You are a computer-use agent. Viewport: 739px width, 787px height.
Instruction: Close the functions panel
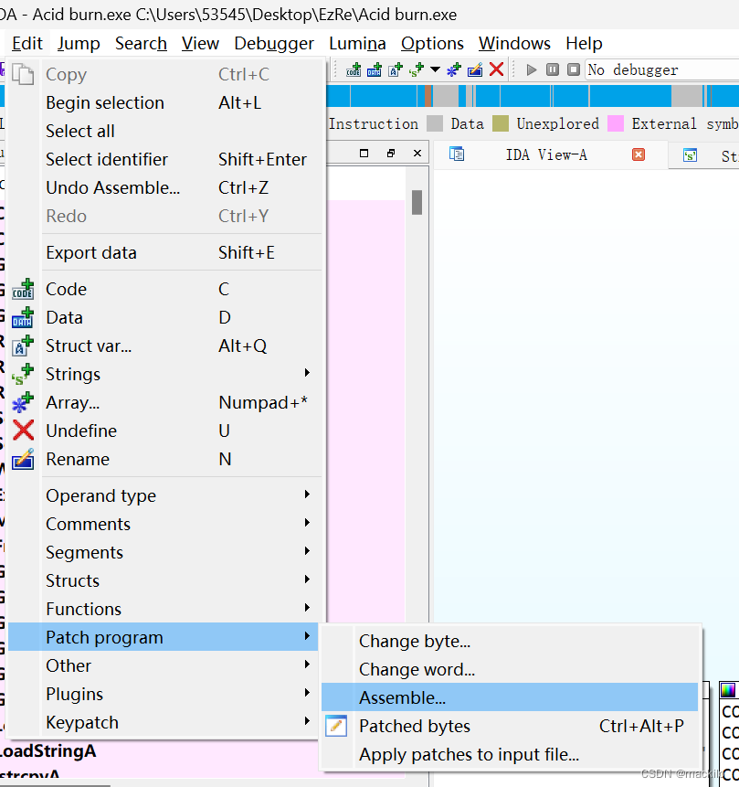click(x=417, y=153)
